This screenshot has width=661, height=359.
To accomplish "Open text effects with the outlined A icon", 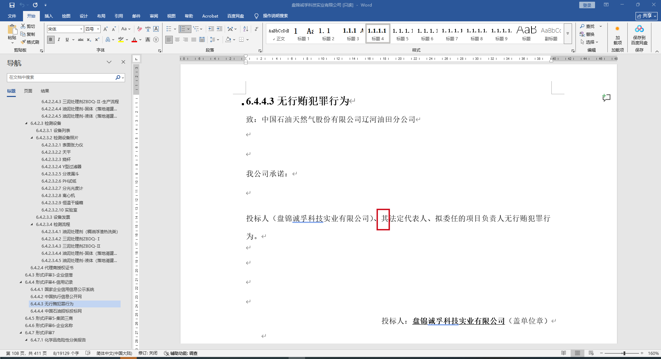I will coord(108,40).
